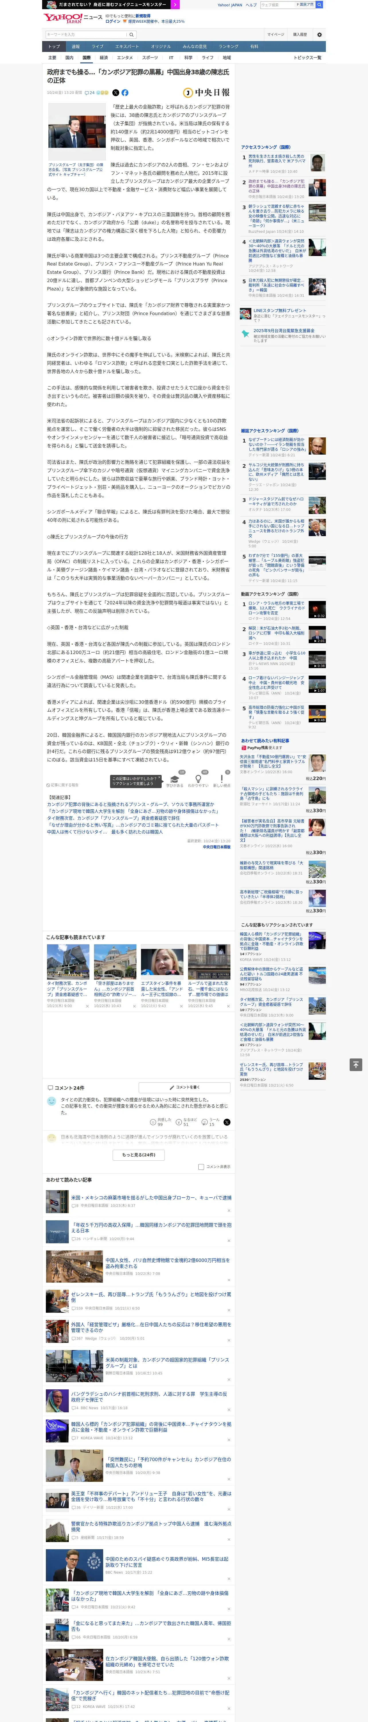
Task: Open the ライブ navigation tab
Action: (97, 47)
